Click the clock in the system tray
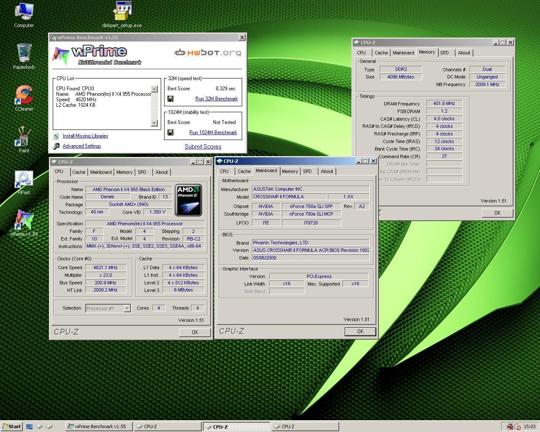 [529, 427]
